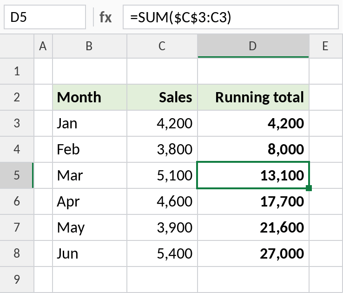Click selected cell 13,100
Screen dimensions: 343x293
pyautogui.click(x=253, y=175)
